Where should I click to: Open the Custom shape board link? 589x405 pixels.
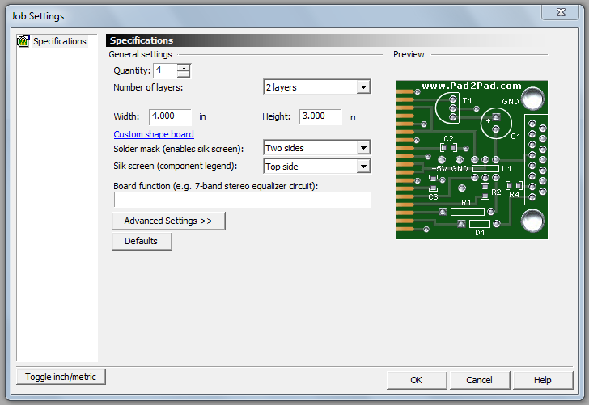pos(154,134)
